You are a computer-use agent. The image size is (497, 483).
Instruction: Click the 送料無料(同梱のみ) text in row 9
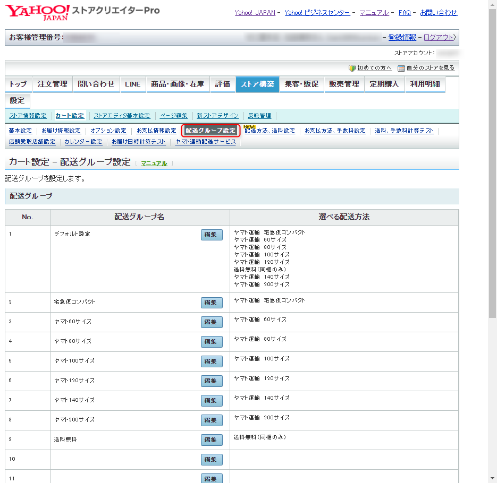(x=260, y=437)
